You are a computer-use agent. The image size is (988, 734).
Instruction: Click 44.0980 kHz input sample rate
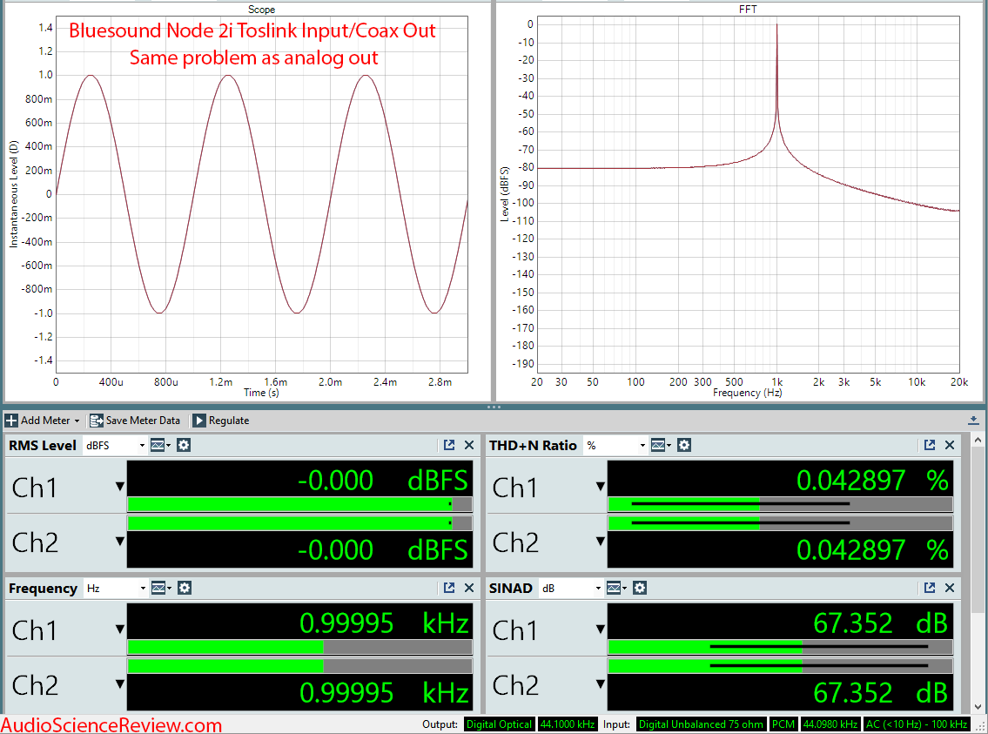coord(830,724)
